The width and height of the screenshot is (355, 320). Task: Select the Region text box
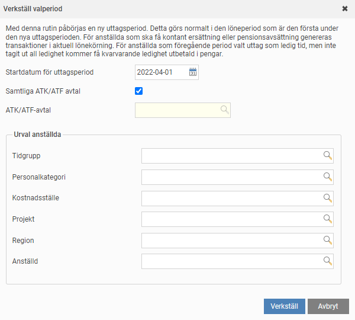[231, 241]
